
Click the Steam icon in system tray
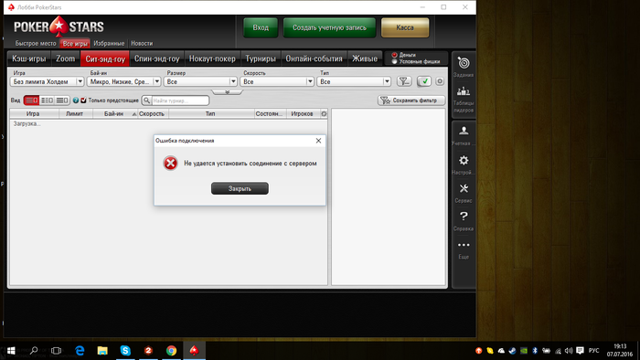point(512,351)
